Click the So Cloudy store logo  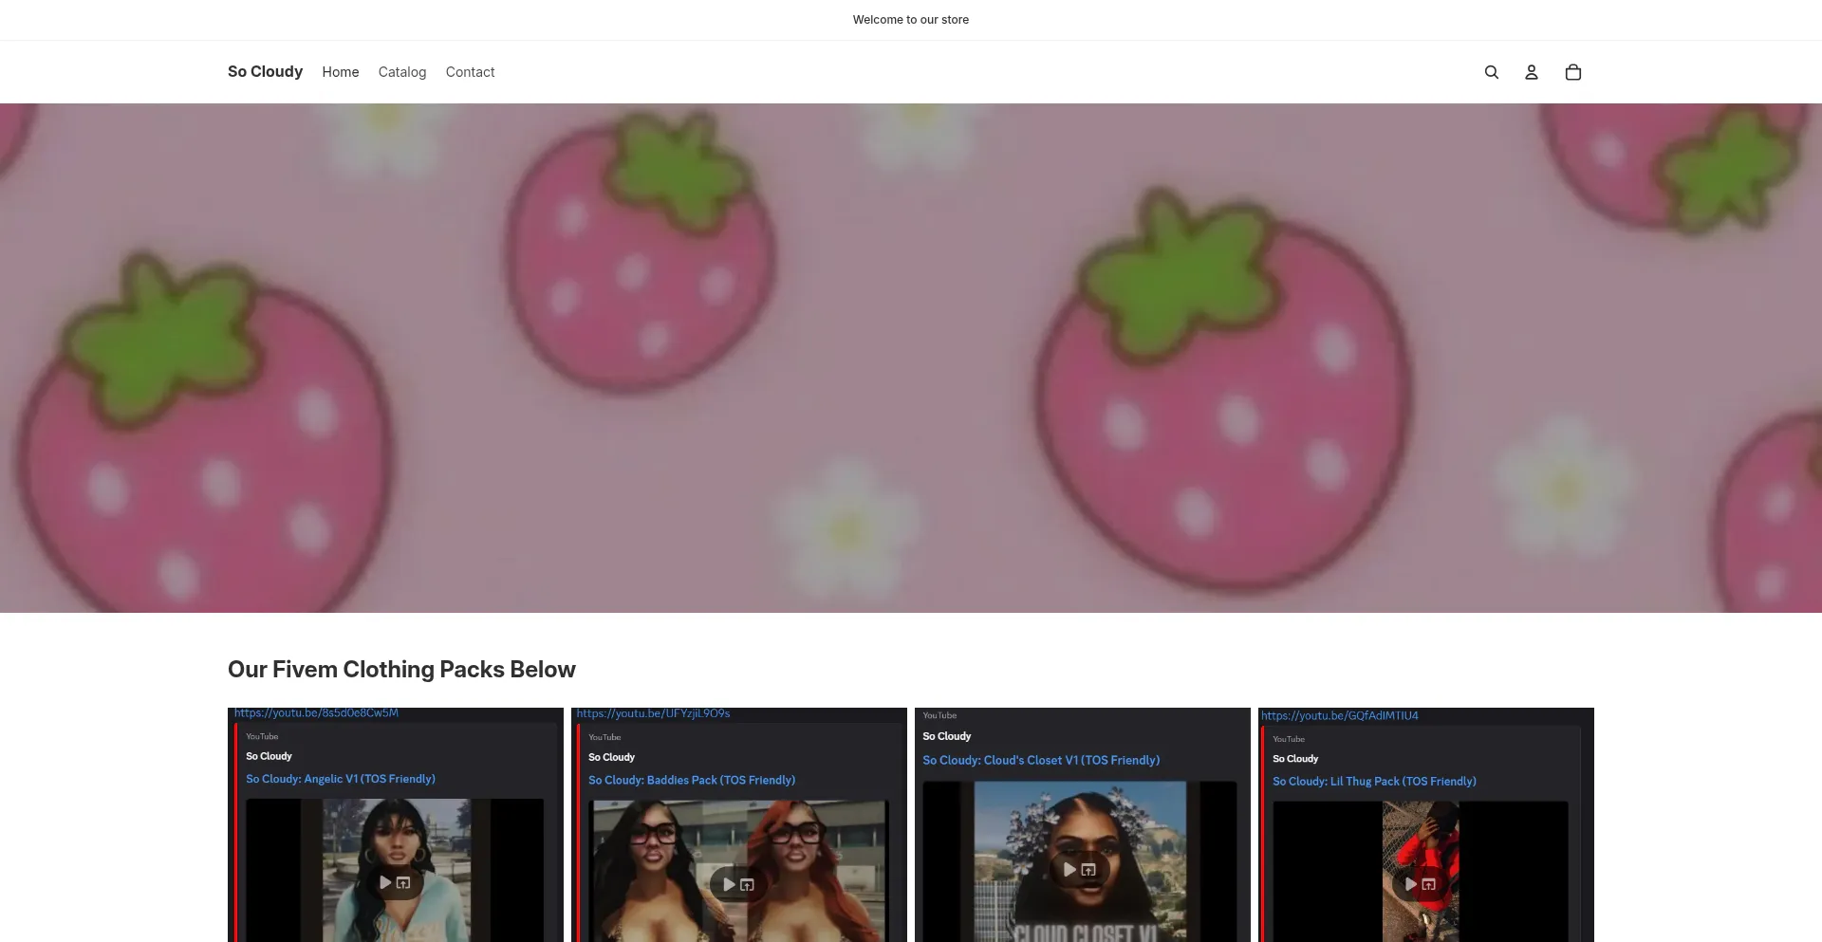(x=265, y=72)
